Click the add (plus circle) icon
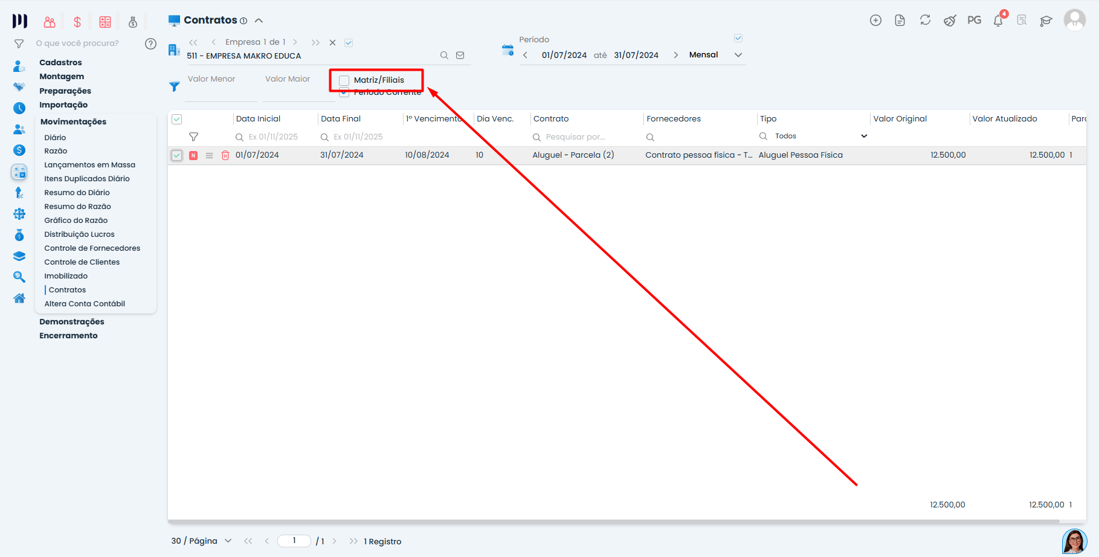This screenshot has width=1099, height=557. (x=875, y=20)
